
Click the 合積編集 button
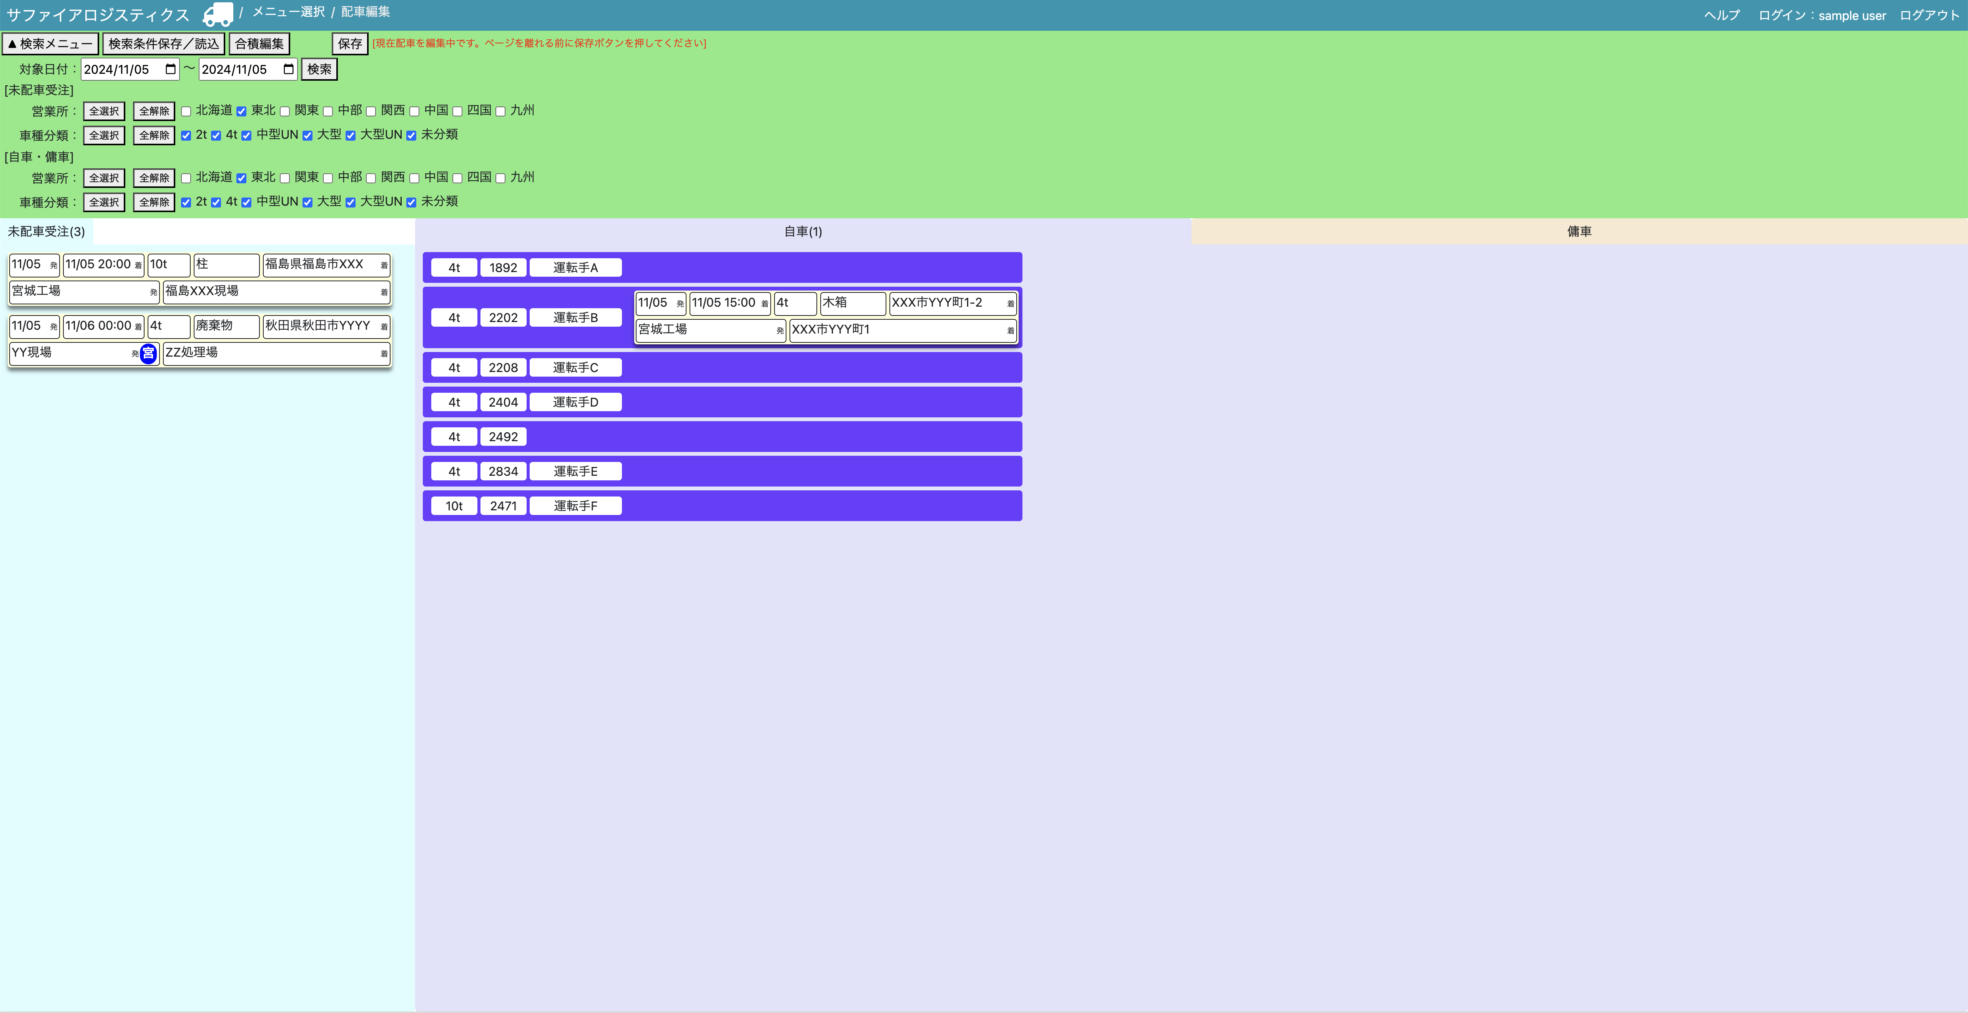pyautogui.click(x=259, y=44)
